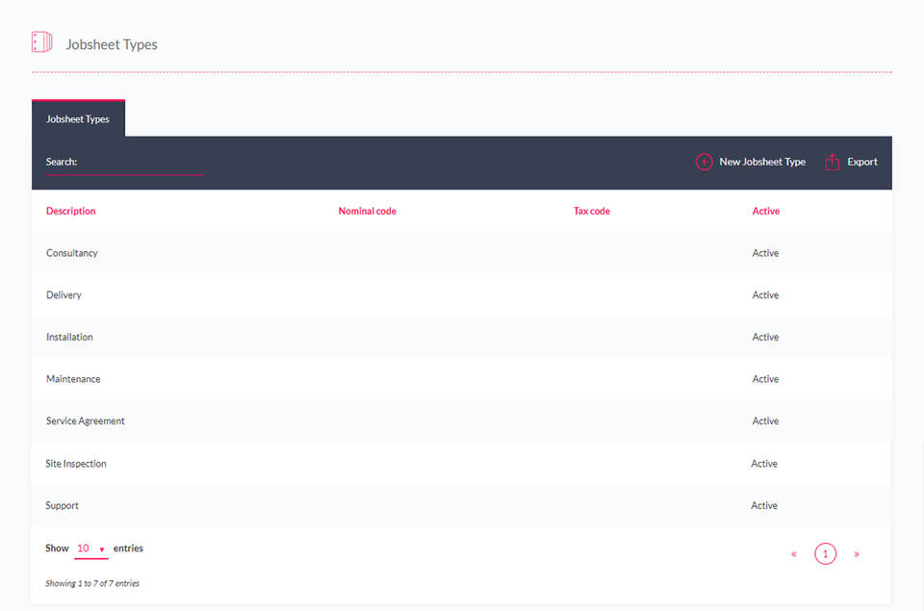The height and width of the screenshot is (611, 924).
Task: Go to next page with right chevrons
Action: pos(857,554)
